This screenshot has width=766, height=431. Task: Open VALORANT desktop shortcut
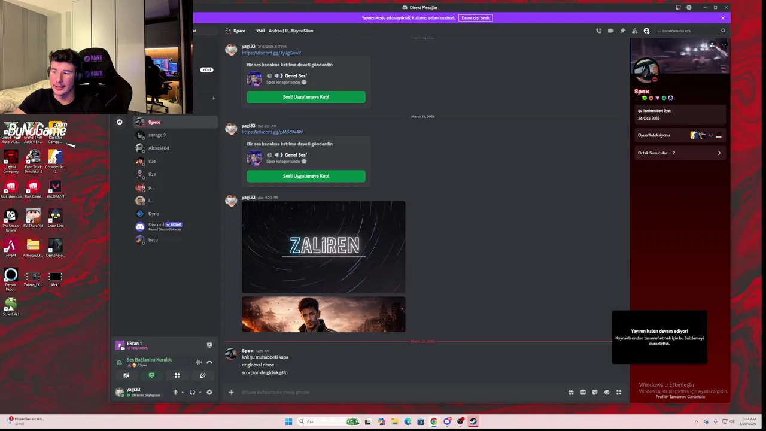click(x=55, y=189)
